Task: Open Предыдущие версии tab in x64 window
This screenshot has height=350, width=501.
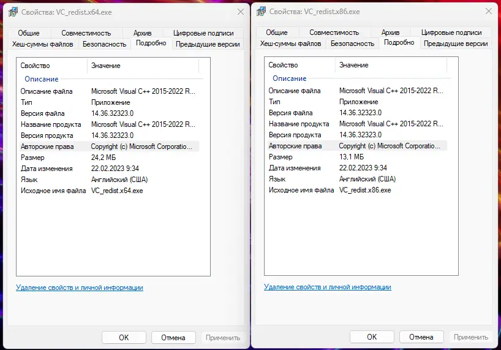Action: point(208,44)
